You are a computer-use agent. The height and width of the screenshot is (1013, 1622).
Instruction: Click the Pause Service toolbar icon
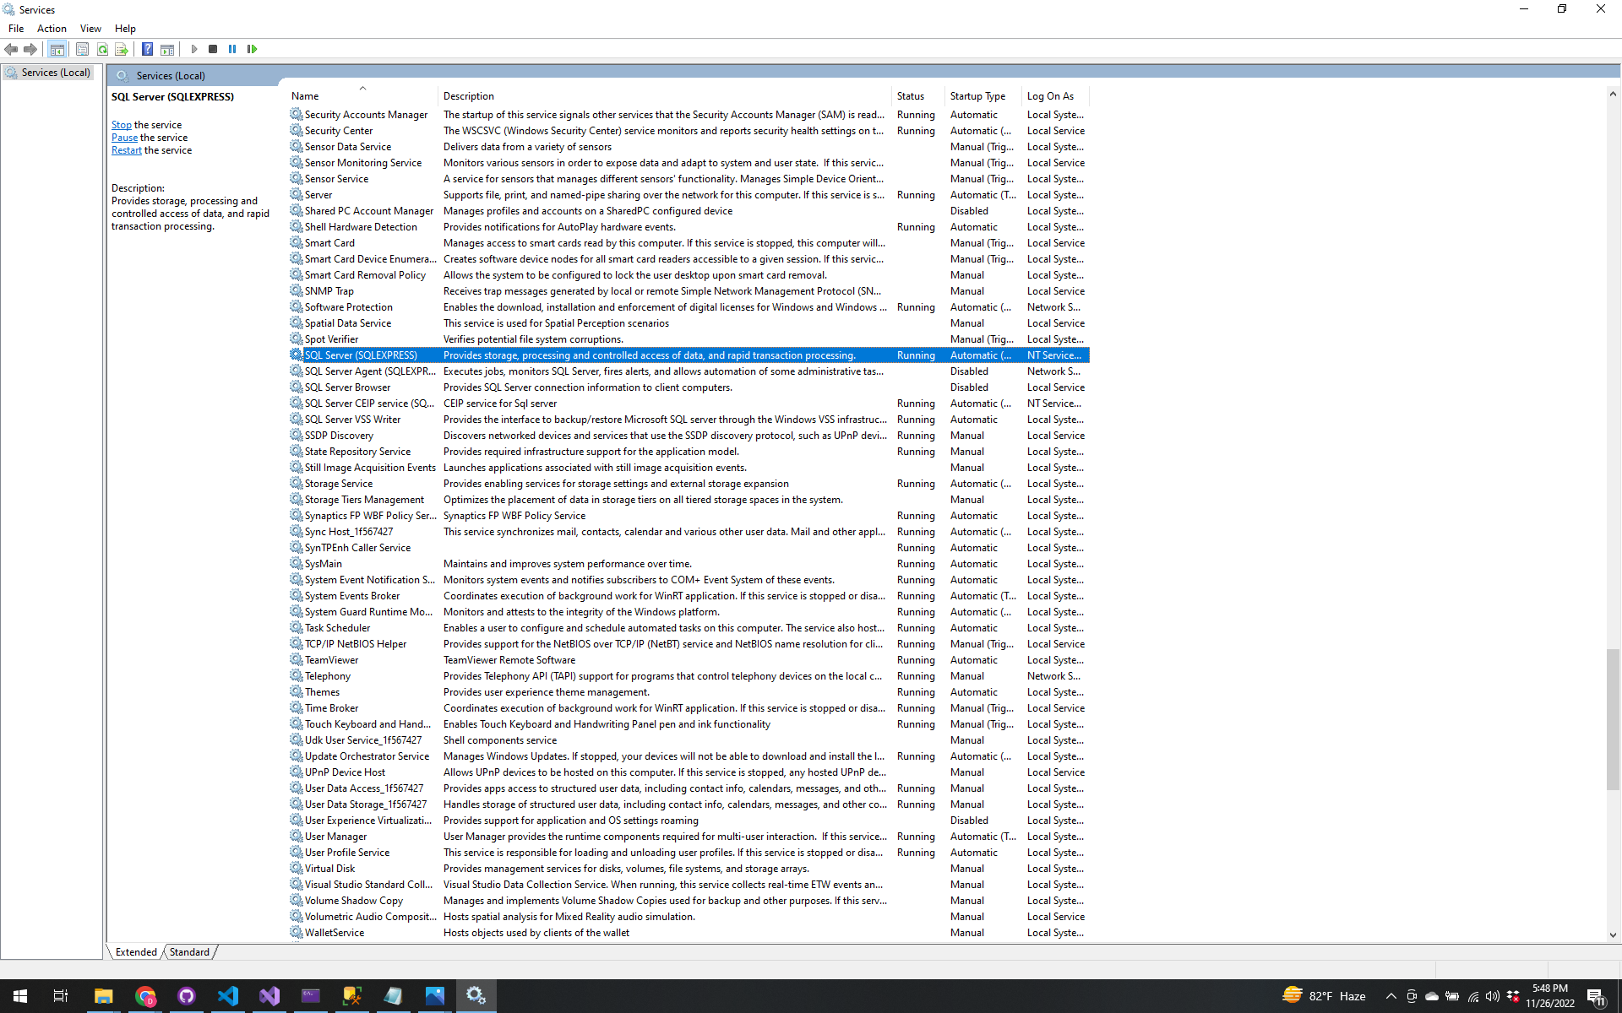(232, 49)
